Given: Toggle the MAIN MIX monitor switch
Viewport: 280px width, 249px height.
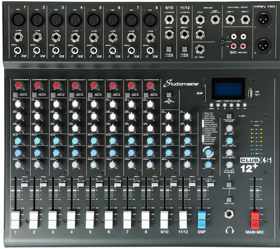Looking at the screenshot, I should (x=229, y=200).
